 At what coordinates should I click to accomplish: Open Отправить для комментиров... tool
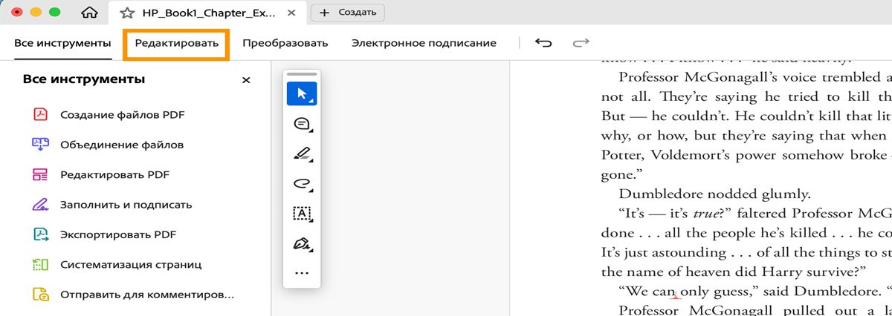coord(147,294)
